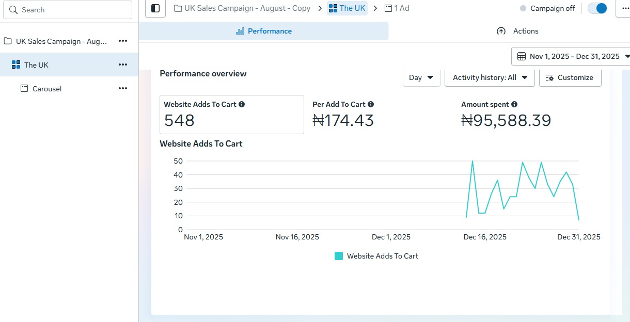Viewport: 630px width, 322px height.
Task: Toggle the campaign on/off switch
Action: pos(597,8)
